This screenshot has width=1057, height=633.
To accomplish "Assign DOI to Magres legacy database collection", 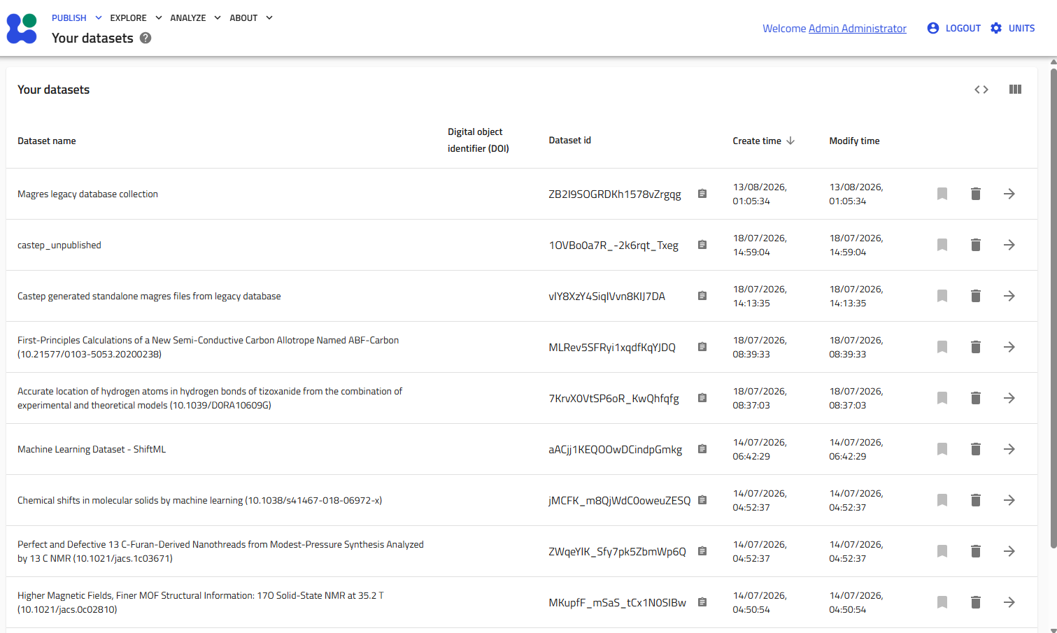I will 942,194.
